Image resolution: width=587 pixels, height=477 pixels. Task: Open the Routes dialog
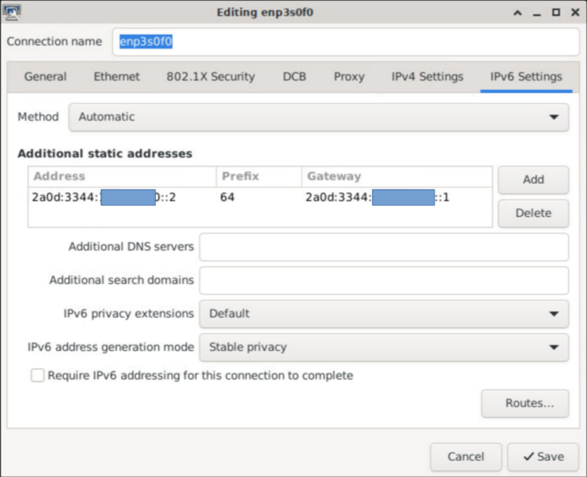coord(525,404)
